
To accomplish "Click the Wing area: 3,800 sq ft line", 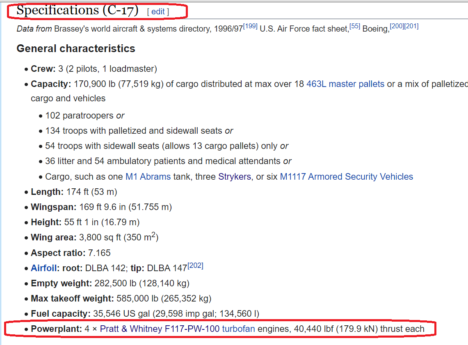I will [x=95, y=237].
